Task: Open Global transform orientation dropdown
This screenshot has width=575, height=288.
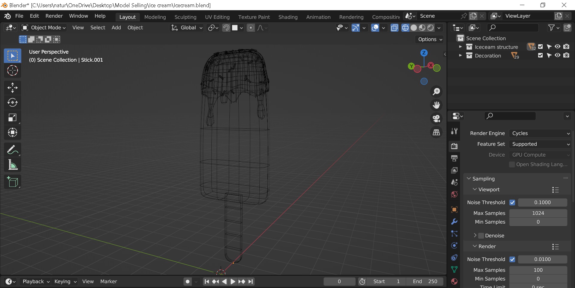Action: click(187, 28)
